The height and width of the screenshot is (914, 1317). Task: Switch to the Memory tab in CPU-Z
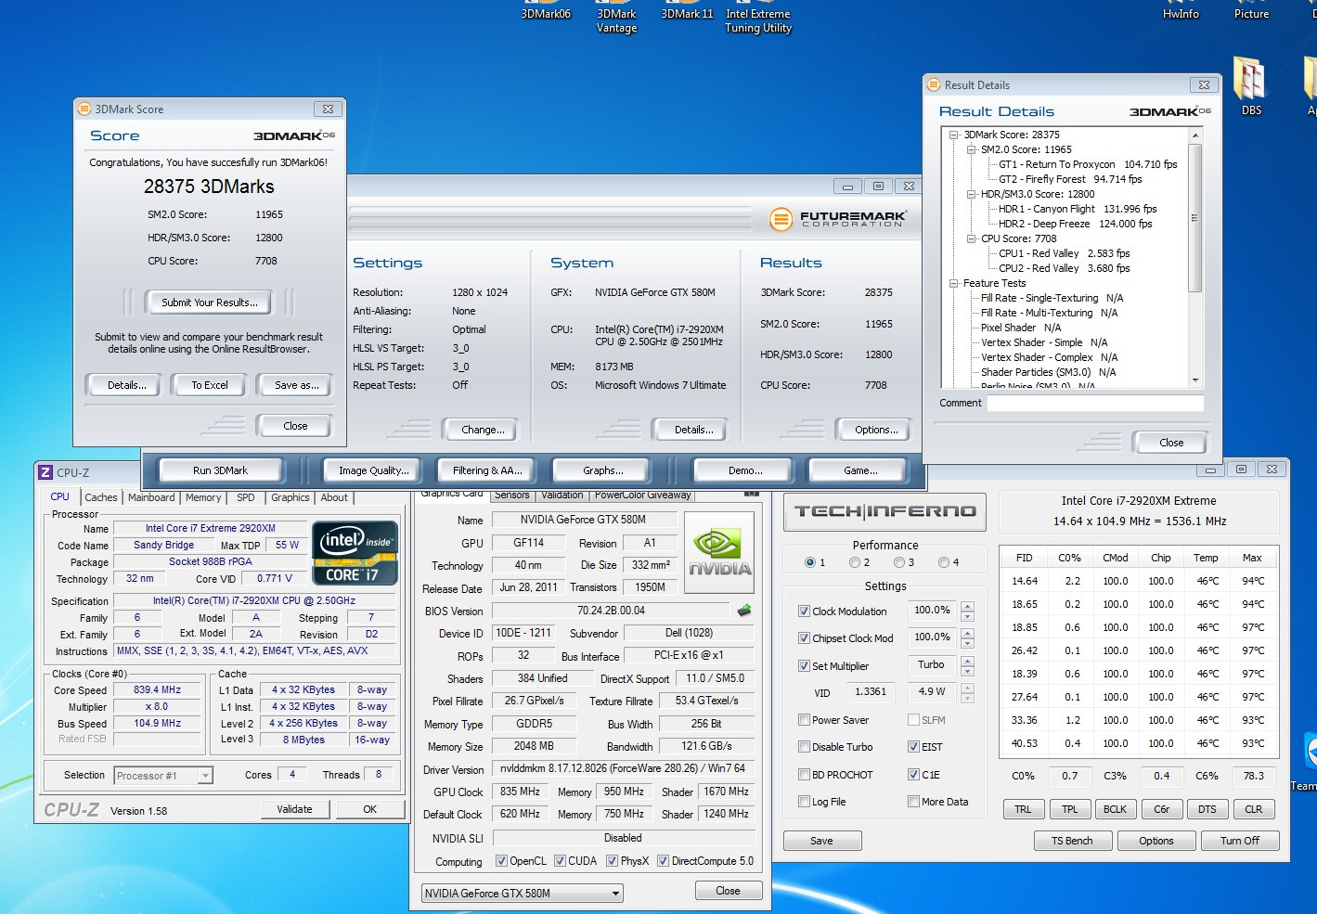(x=203, y=497)
